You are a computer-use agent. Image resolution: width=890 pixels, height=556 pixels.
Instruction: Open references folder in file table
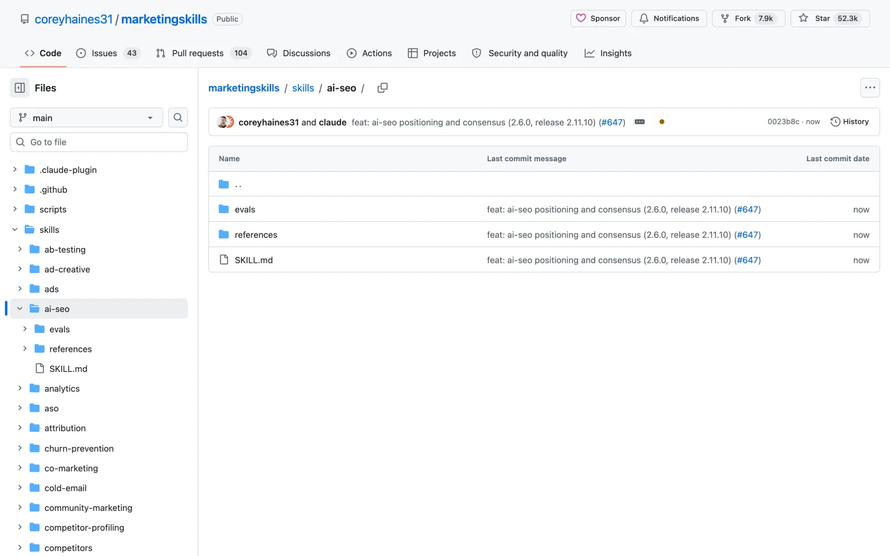[256, 235]
